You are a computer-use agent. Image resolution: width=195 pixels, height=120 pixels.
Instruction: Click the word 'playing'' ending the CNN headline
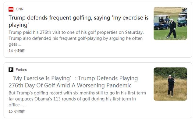point(19,25)
